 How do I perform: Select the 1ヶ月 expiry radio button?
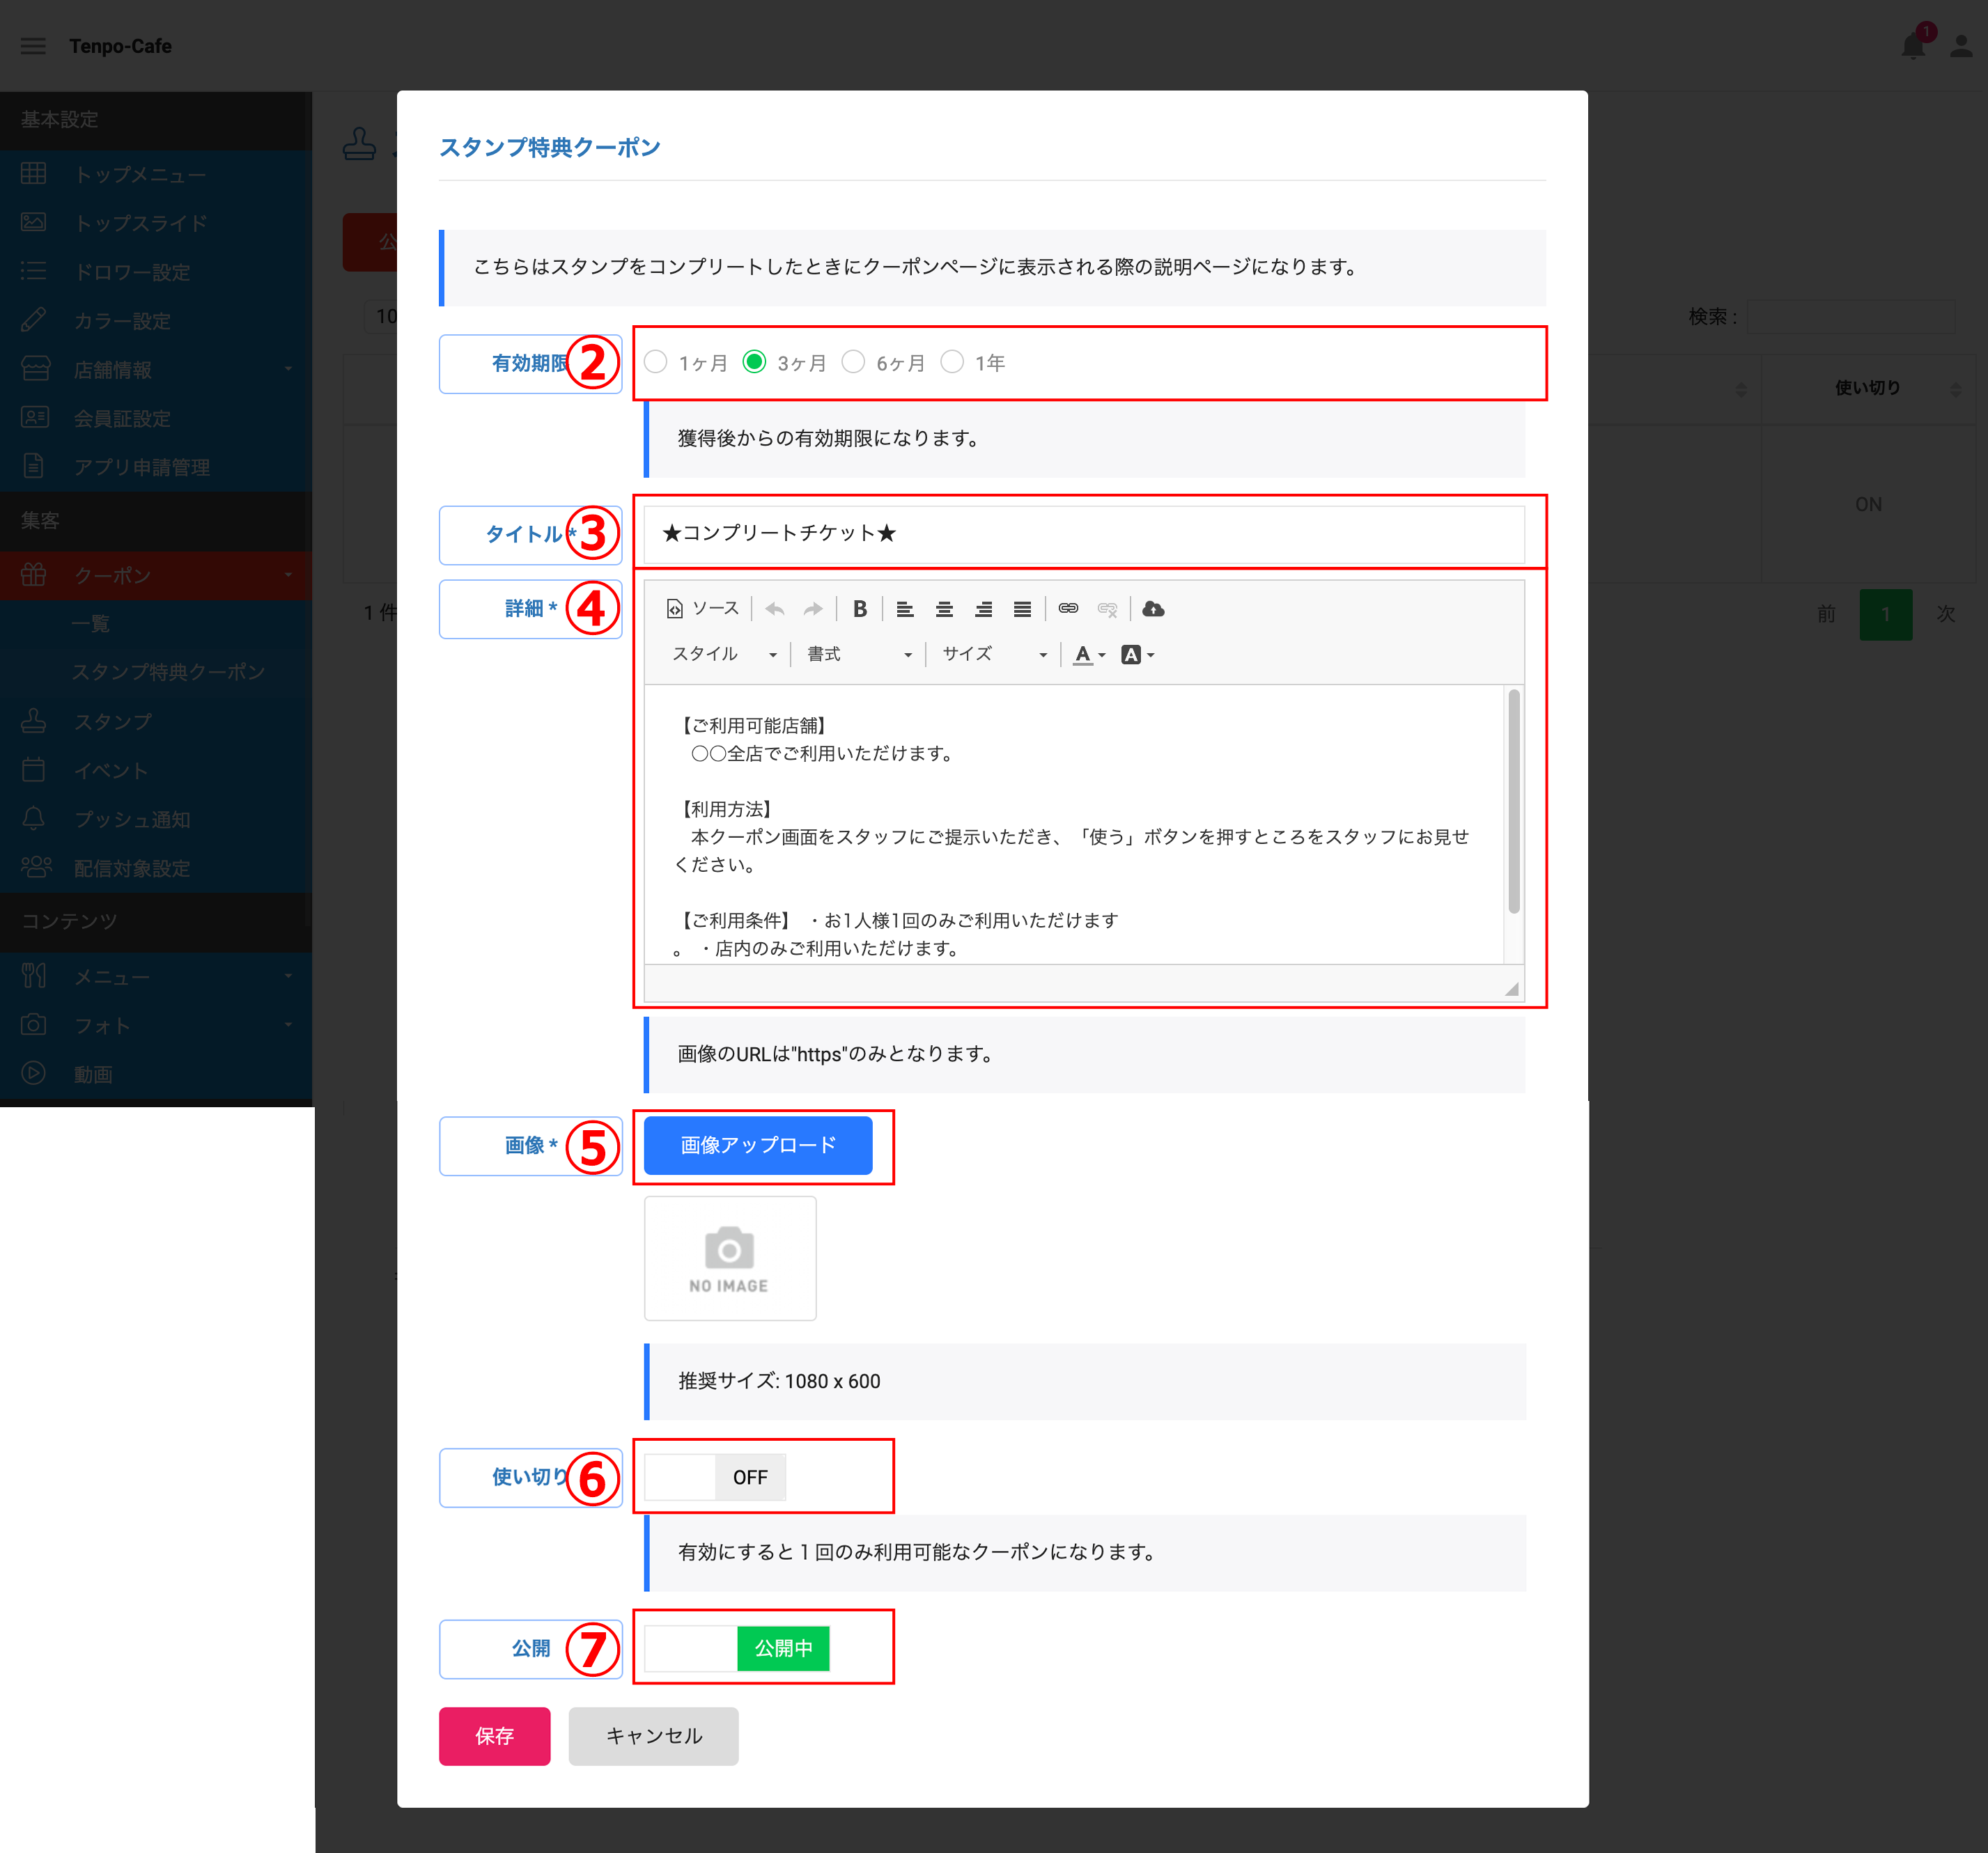656,362
